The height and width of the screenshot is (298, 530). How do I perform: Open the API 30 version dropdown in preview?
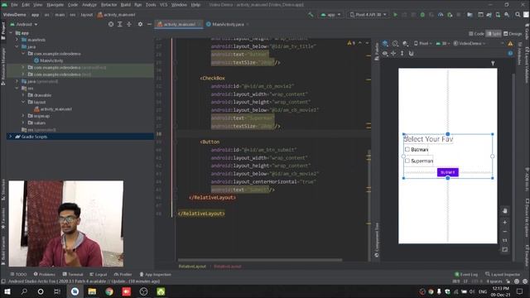(x=443, y=43)
